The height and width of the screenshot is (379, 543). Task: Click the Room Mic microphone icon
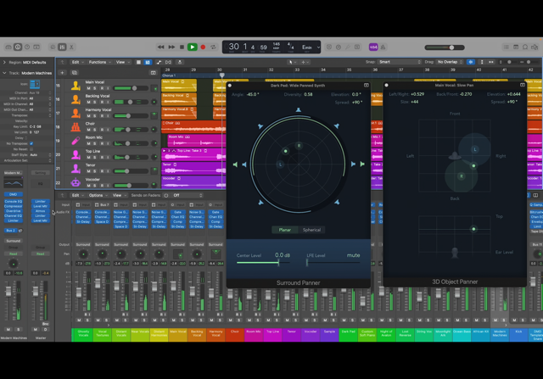pyautogui.click(x=76, y=141)
